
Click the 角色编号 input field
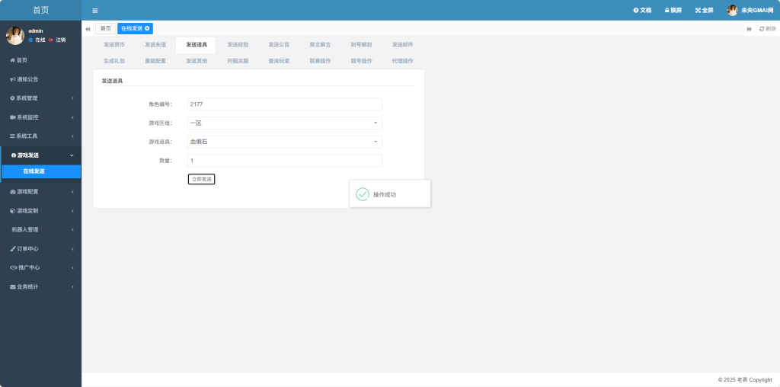(x=285, y=104)
